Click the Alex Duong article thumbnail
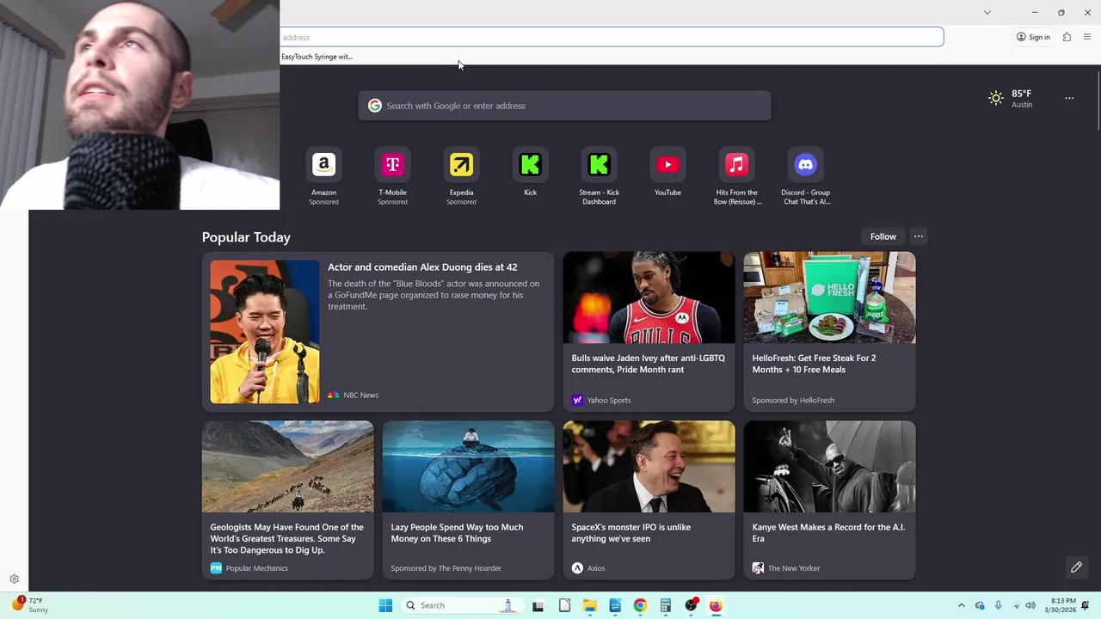Viewport: 1101px width, 619px height. pyautogui.click(x=264, y=332)
